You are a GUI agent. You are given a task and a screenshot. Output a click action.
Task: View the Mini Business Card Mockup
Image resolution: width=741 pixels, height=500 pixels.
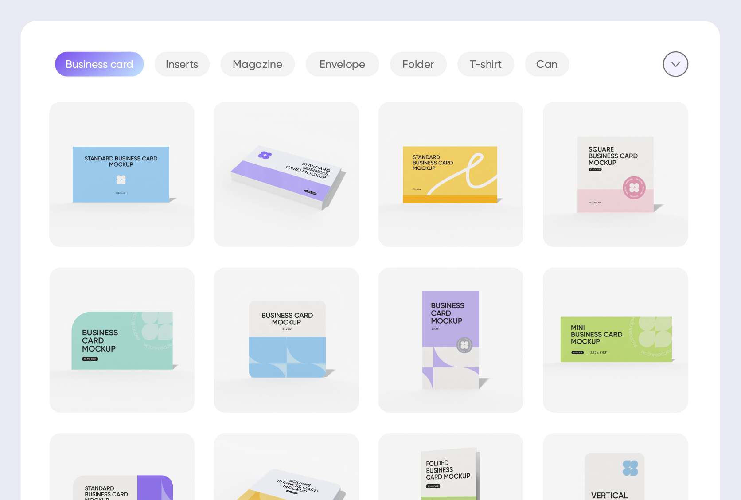[x=615, y=340]
